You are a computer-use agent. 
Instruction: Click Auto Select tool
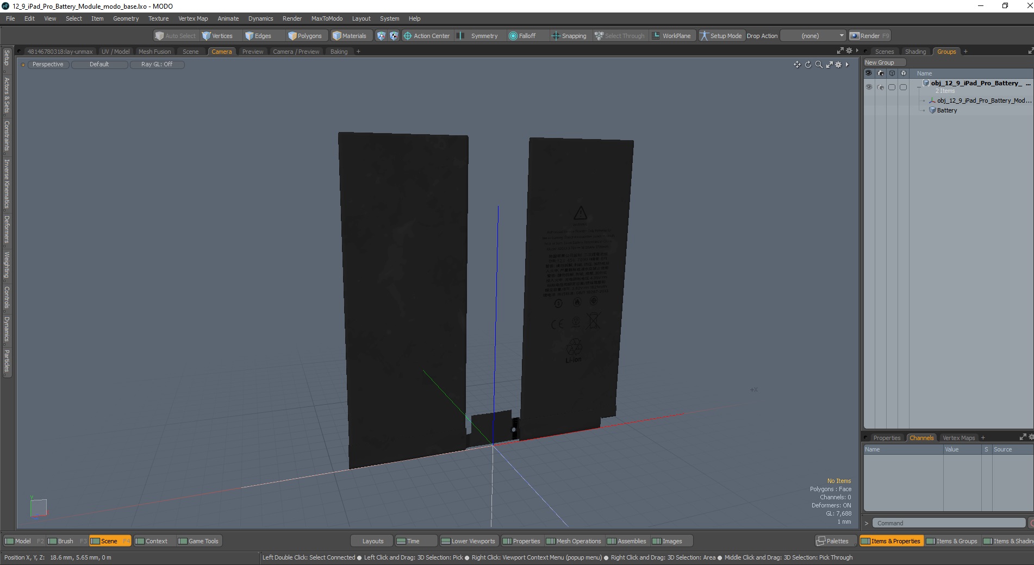175,36
